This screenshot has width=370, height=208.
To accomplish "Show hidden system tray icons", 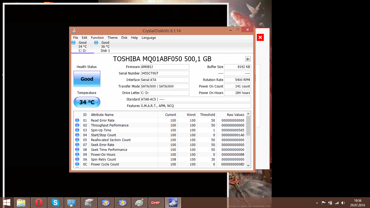I will tap(317, 203).
